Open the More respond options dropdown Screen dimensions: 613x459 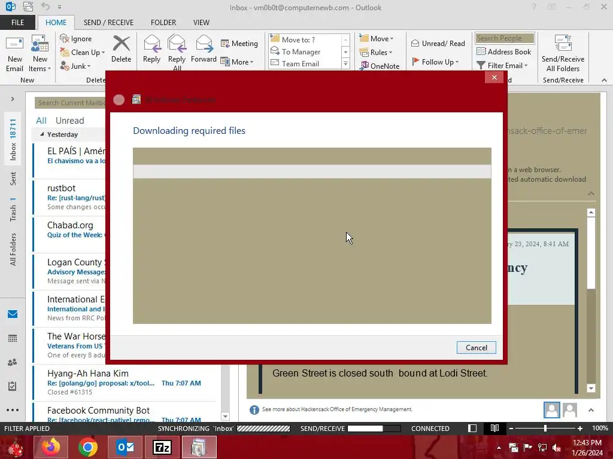tap(237, 62)
